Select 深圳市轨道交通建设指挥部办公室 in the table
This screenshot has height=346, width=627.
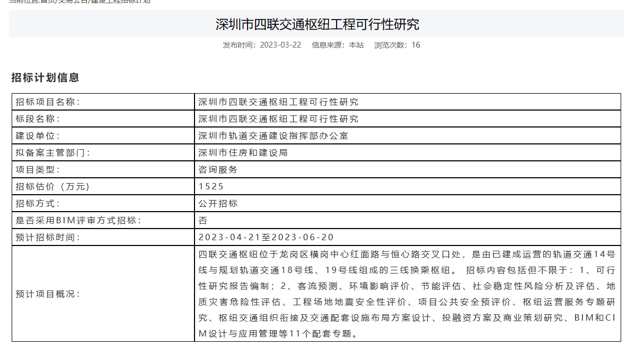pyautogui.click(x=273, y=136)
